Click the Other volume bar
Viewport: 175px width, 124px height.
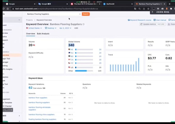[x=84, y=71]
